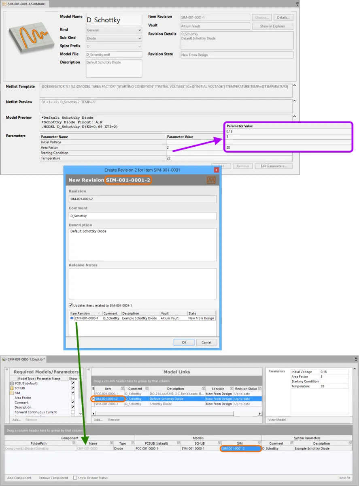Click the Required Models list down scroll arrow
The height and width of the screenshot is (486, 359).
tap(81, 414)
